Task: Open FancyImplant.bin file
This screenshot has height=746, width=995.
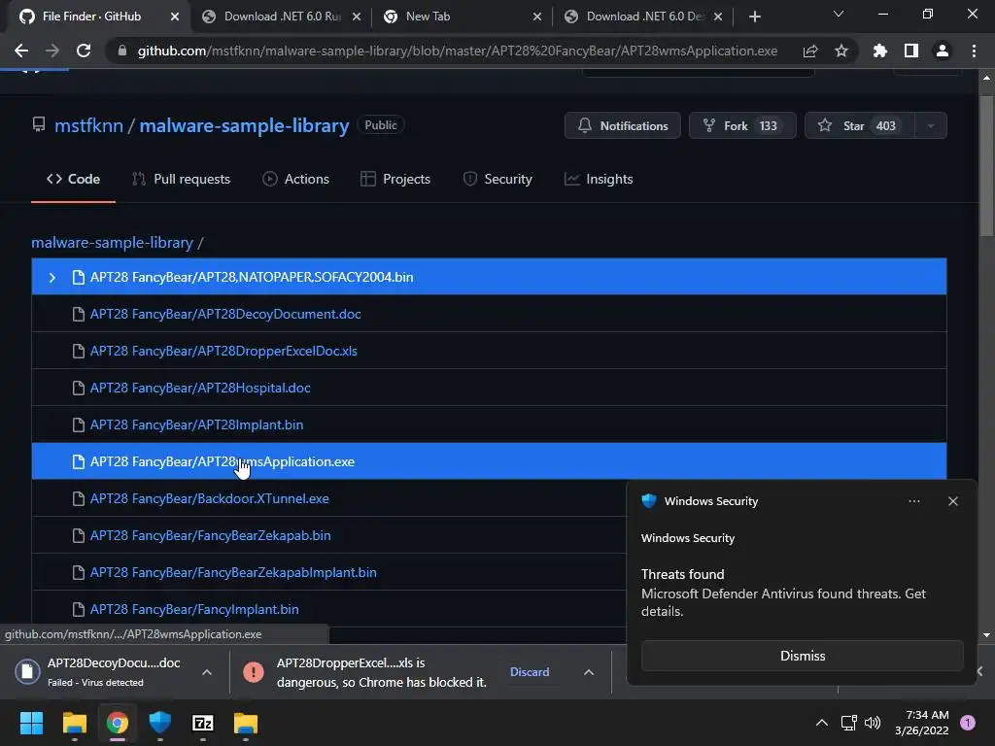Action: click(x=194, y=609)
